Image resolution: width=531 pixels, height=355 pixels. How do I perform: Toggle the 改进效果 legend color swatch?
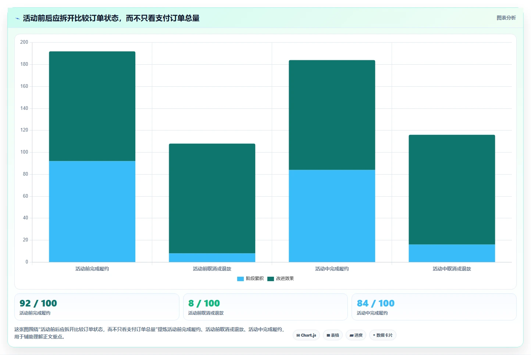pyautogui.click(x=271, y=279)
